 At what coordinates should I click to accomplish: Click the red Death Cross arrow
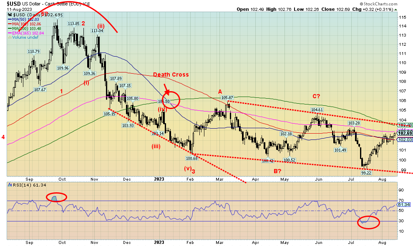click(x=166, y=89)
